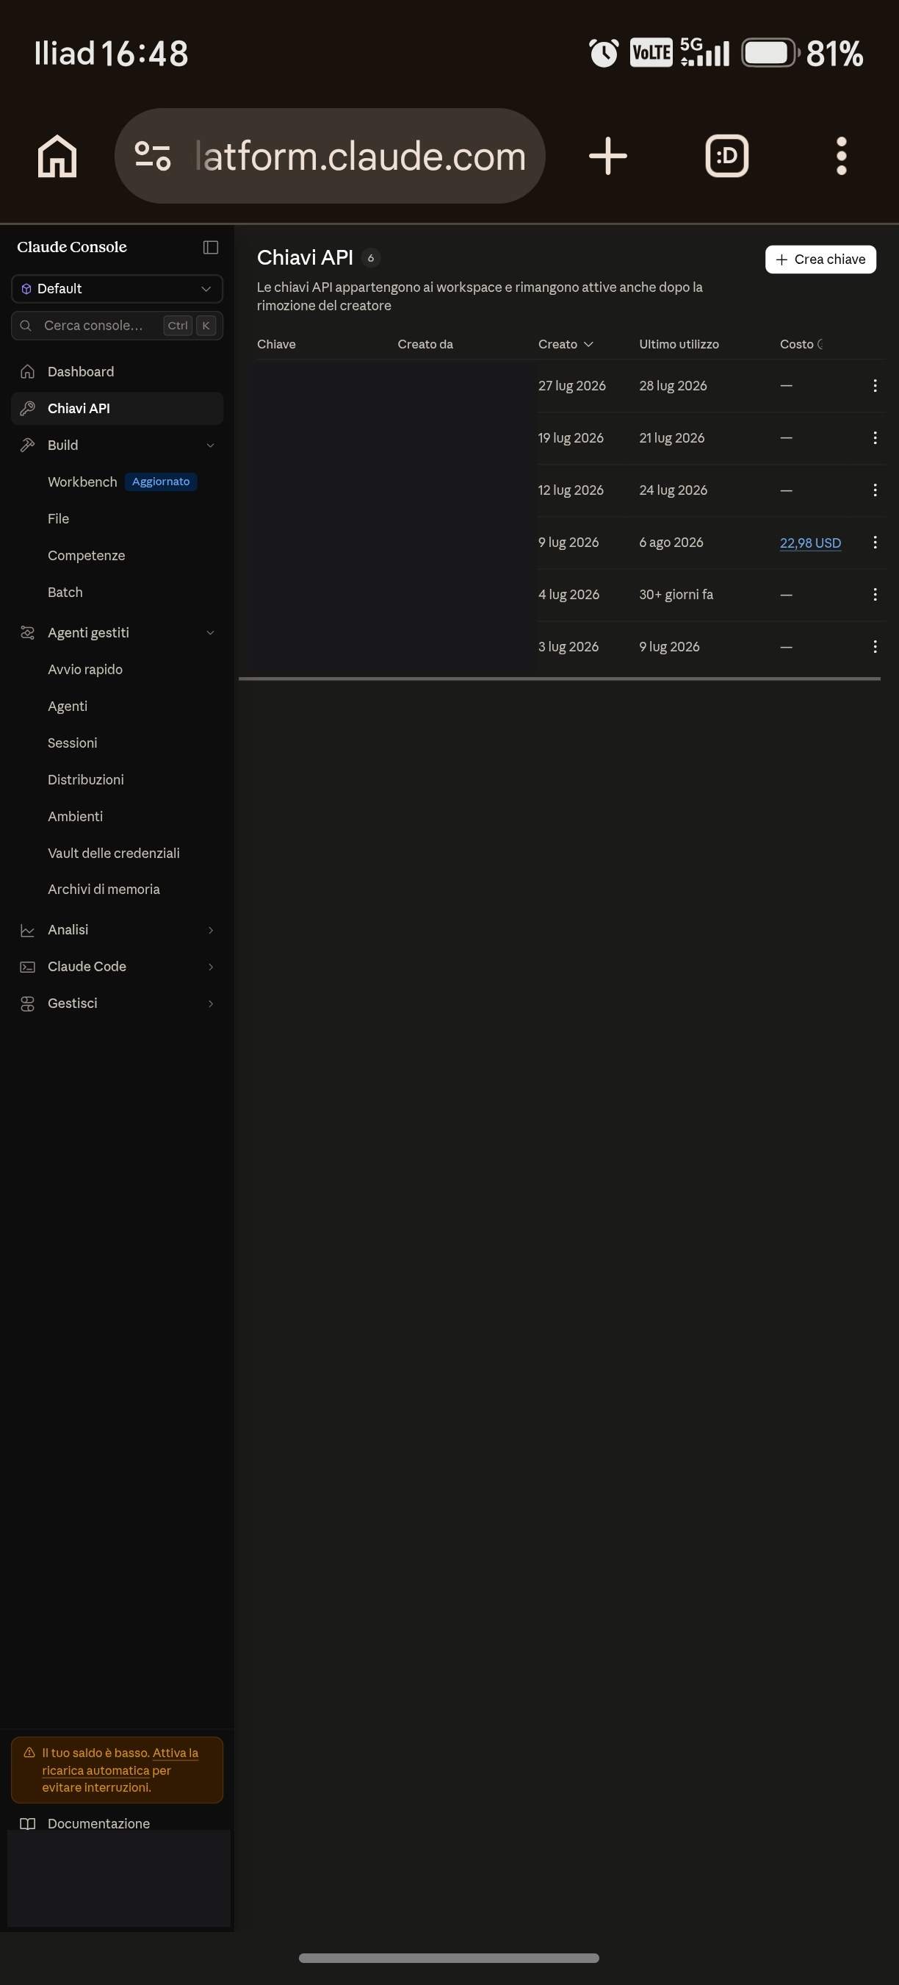Open Workbench in the sidebar

pos(82,482)
